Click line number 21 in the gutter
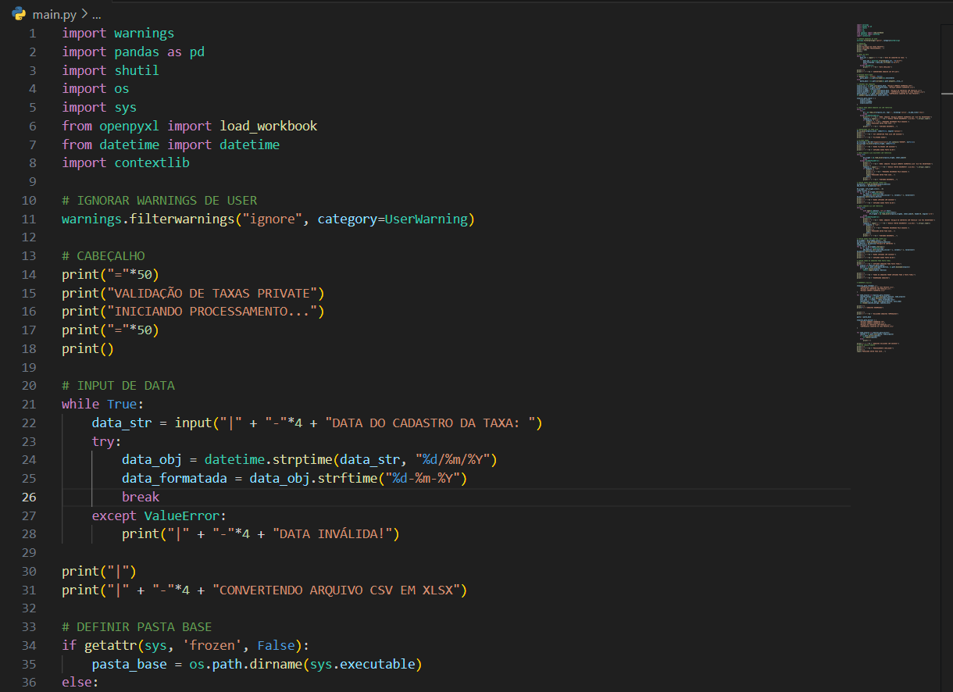The height and width of the screenshot is (692, 953). 29,404
